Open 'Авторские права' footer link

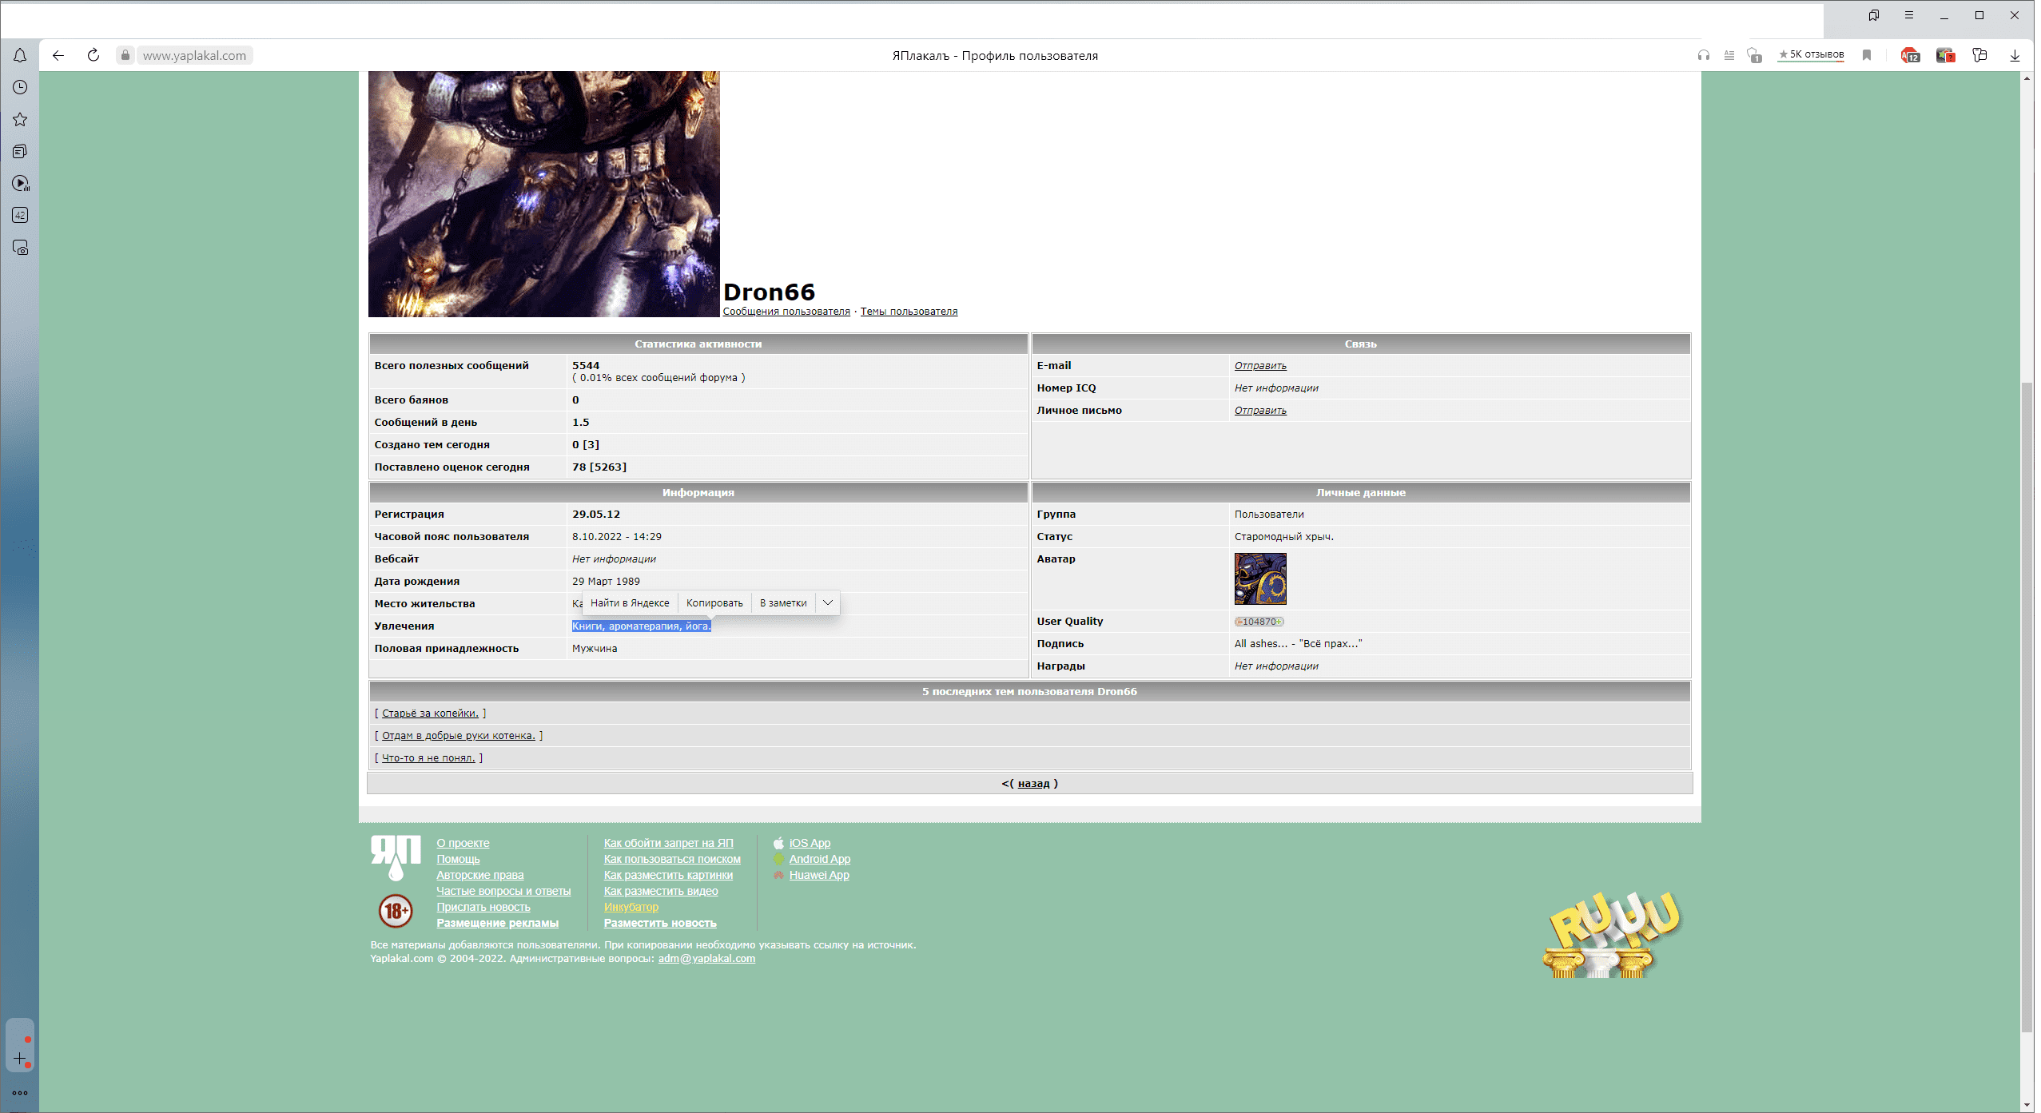[479, 875]
